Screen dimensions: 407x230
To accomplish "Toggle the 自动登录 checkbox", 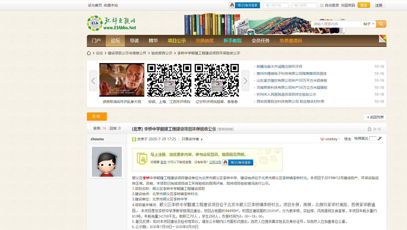I will click(x=322, y=5).
